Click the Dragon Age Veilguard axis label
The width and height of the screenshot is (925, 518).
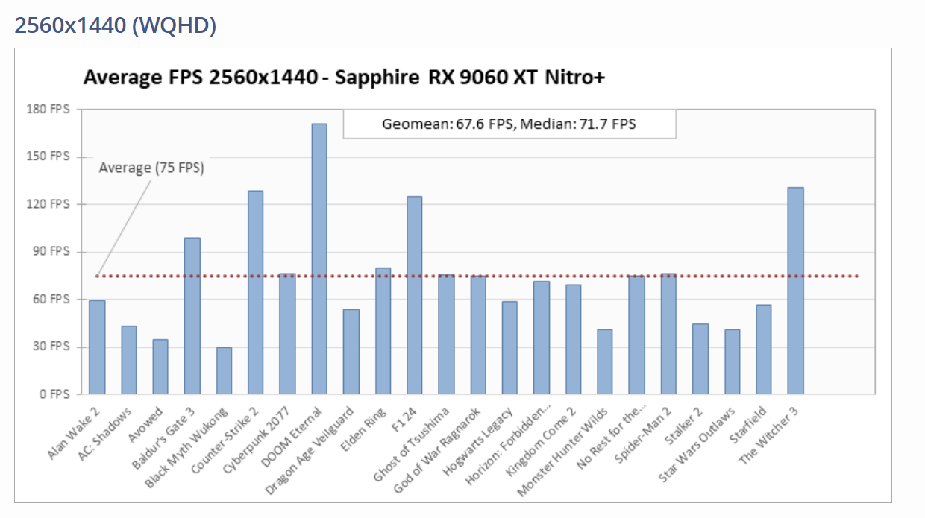[x=310, y=450]
